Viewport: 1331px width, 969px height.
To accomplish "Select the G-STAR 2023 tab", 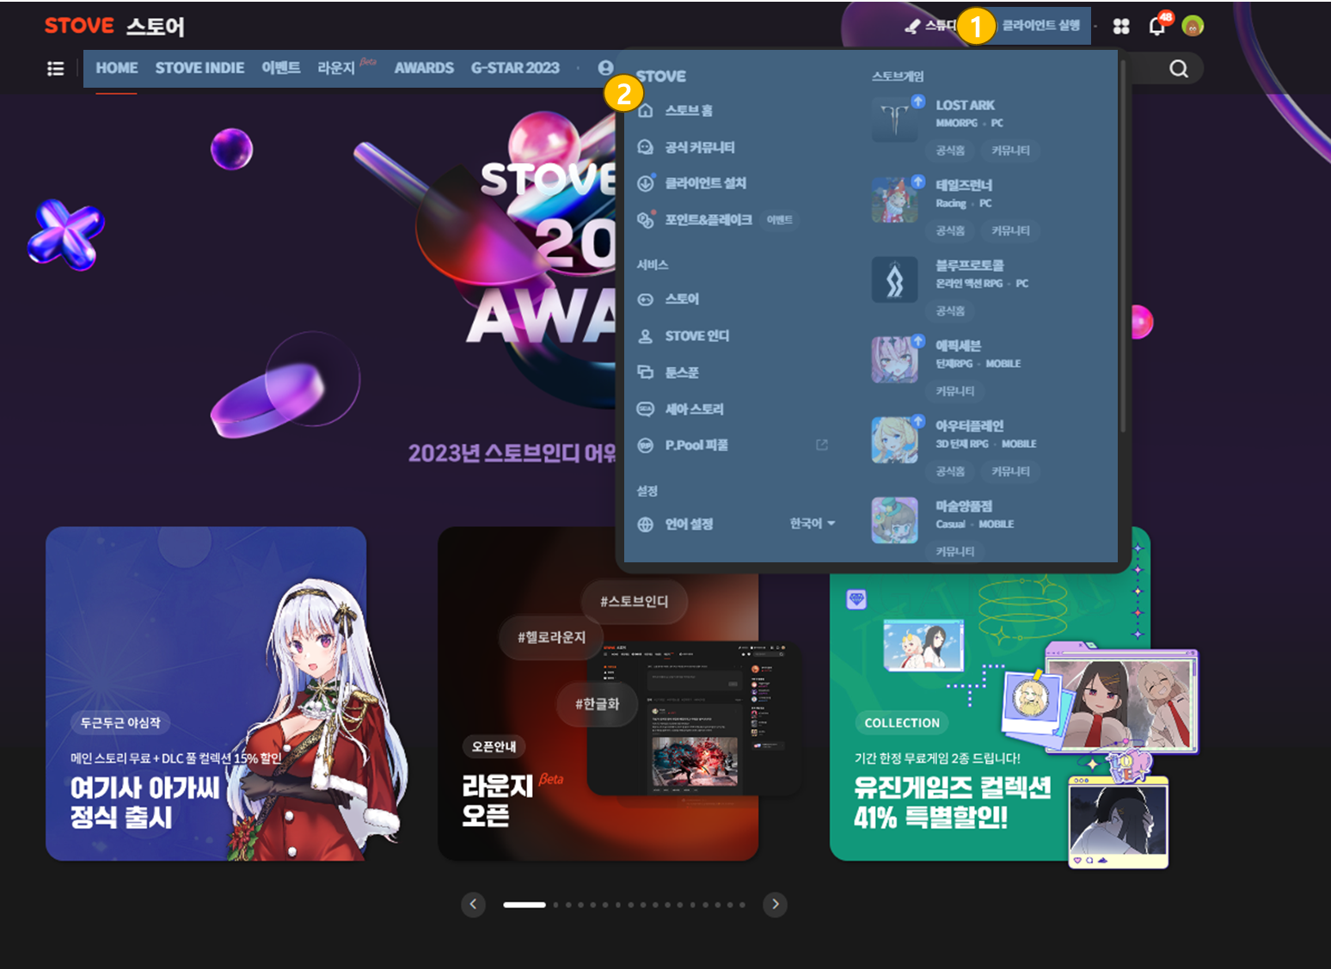I will [x=515, y=68].
